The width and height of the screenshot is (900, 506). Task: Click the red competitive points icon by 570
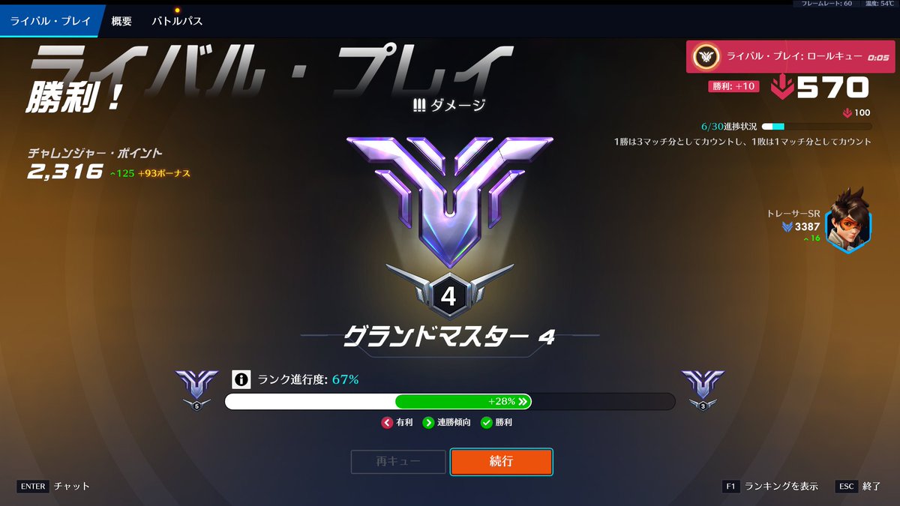click(781, 88)
